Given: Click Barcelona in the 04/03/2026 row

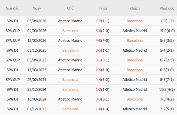Looking at the screenshot, I should [70, 31].
